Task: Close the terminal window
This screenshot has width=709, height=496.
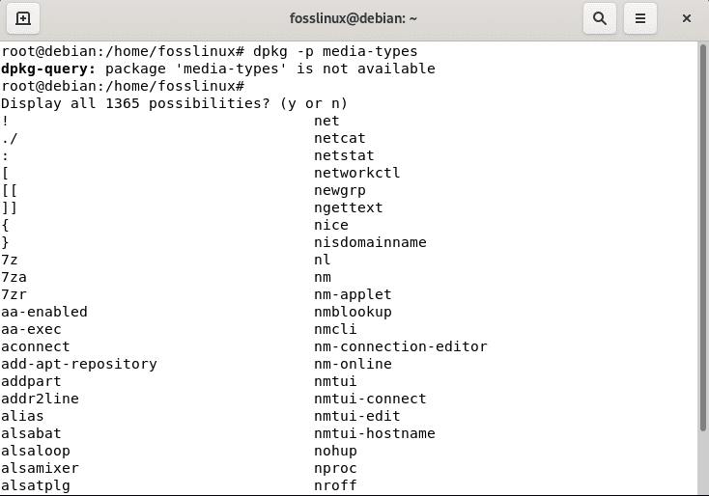Action: coord(686,18)
